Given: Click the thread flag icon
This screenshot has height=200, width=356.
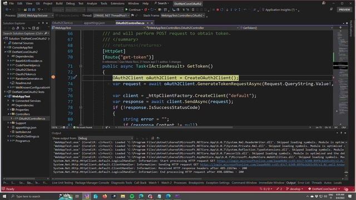Looking at the screenshot, I should (132, 16).
